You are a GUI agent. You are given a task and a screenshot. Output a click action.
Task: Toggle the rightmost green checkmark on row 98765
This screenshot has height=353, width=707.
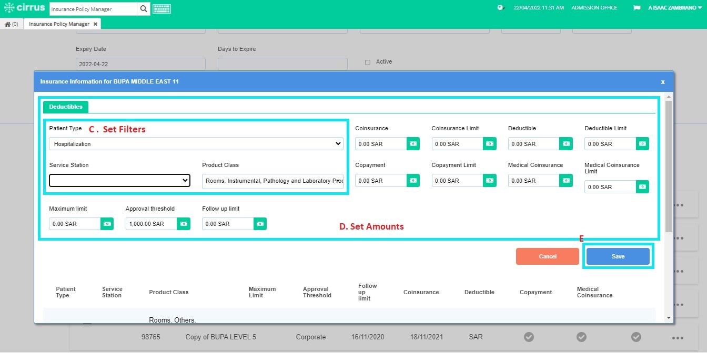pyautogui.click(x=636, y=337)
